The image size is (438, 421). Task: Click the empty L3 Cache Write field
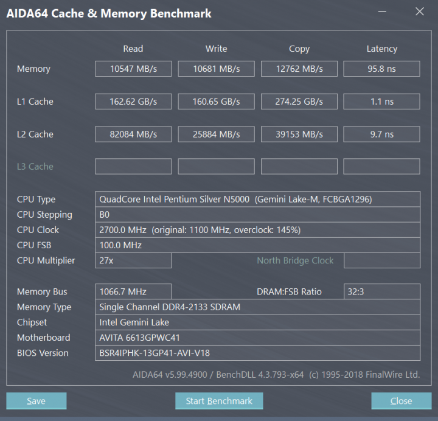point(216,167)
